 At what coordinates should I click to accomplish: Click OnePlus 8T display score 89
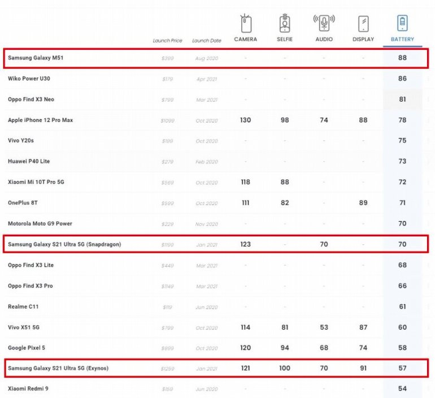point(363,203)
